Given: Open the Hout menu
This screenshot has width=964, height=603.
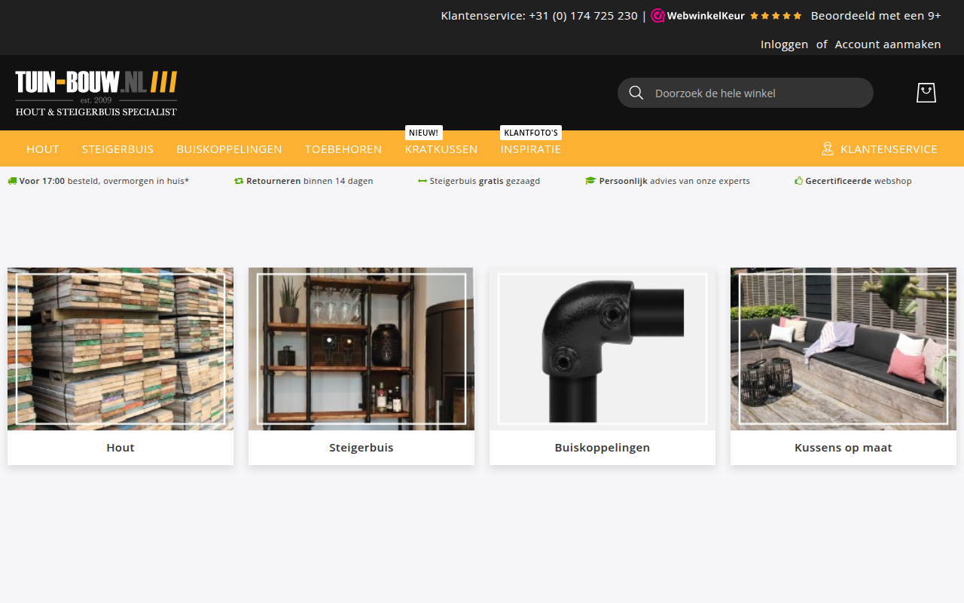Looking at the screenshot, I should click(x=43, y=149).
